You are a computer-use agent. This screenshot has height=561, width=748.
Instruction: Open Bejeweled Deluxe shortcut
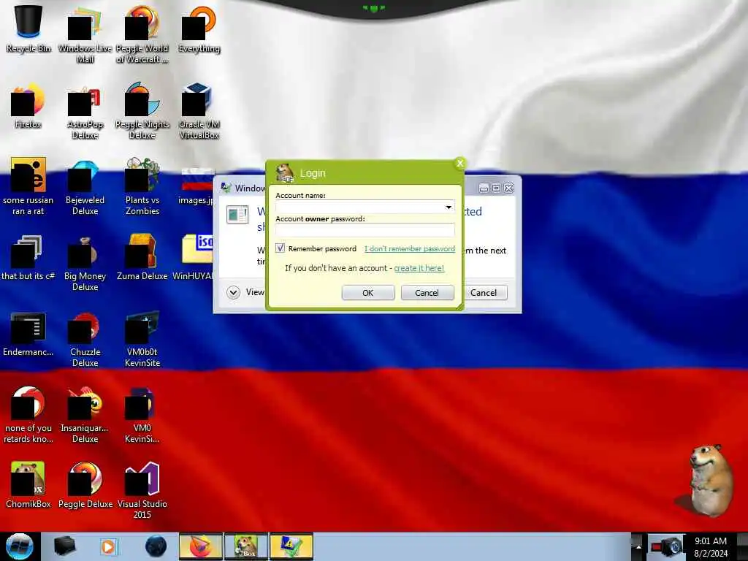click(85, 186)
